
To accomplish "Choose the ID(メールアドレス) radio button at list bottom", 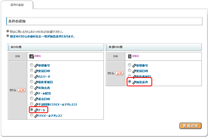I will click(31, 115).
